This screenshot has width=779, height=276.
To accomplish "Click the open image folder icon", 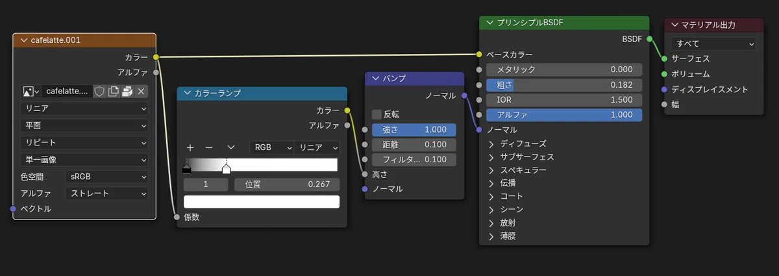I will tap(127, 92).
